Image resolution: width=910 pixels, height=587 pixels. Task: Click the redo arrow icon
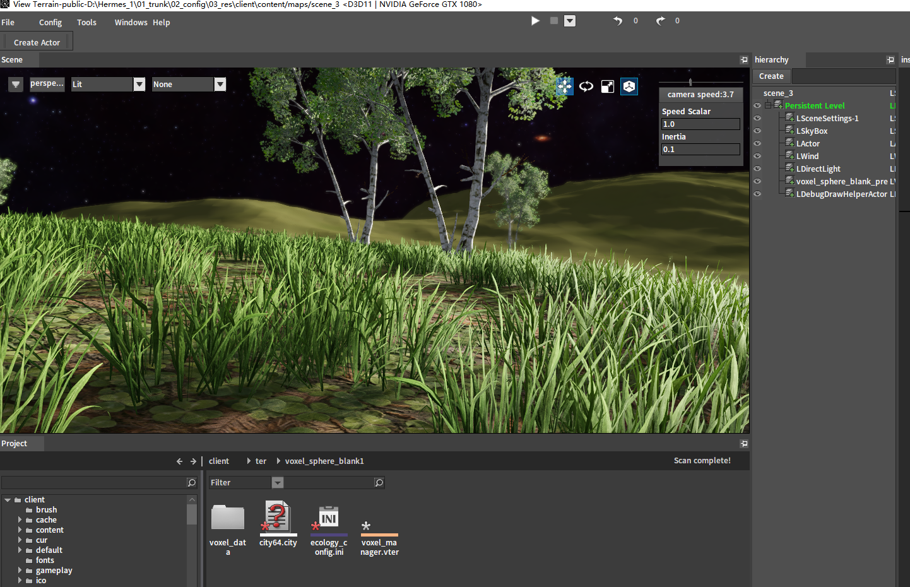(x=660, y=21)
